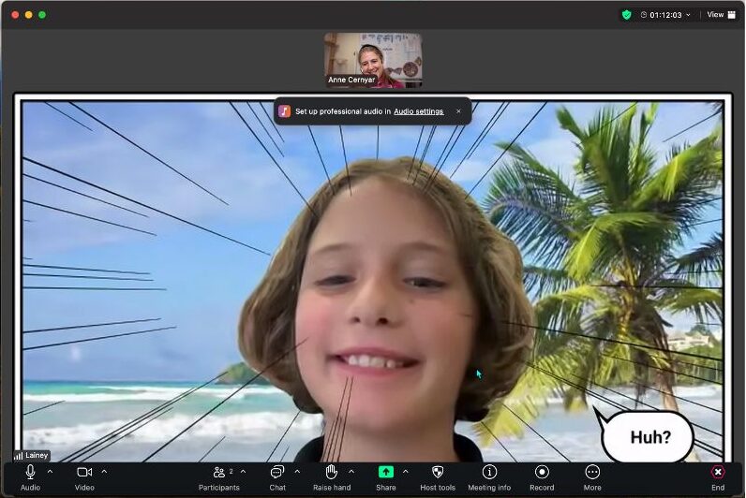Open audio options chevron next to Audio
The height and width of the screenshot is (498, 746).
pos(50,472)
